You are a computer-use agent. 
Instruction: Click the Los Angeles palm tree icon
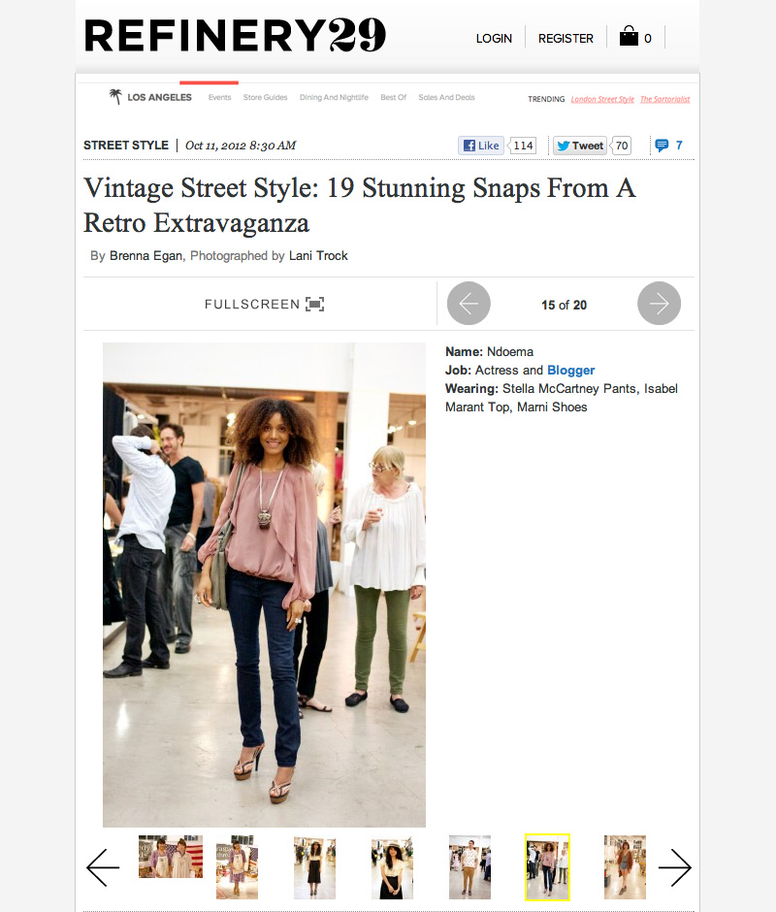[115, 97]
